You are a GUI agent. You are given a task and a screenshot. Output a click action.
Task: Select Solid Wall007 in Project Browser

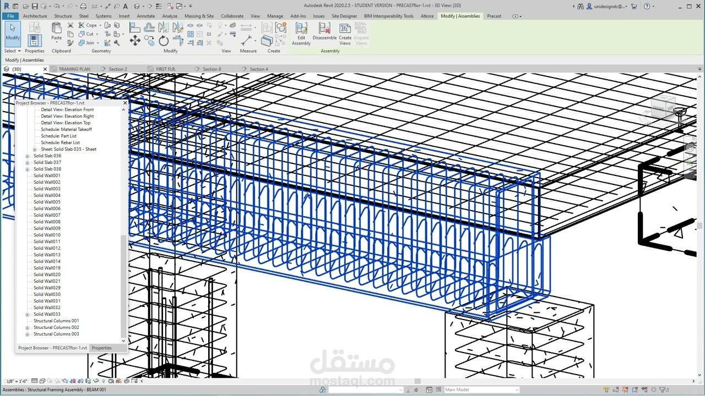click(47, 215)
